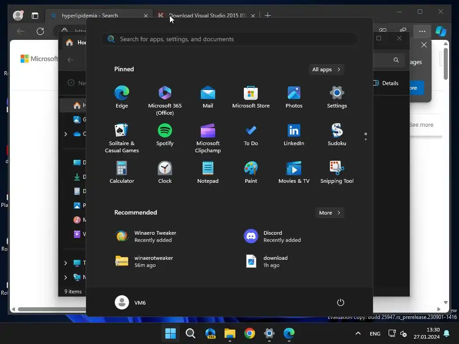
Task: Toggle Details pane in File Explorer
Action: pos(386,83)
